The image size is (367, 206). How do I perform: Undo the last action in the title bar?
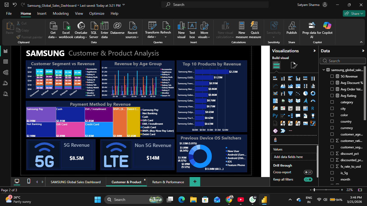15,5
